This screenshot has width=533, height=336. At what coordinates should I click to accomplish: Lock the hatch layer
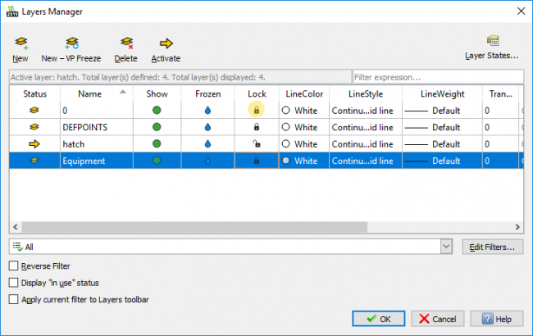coord(257,143)
